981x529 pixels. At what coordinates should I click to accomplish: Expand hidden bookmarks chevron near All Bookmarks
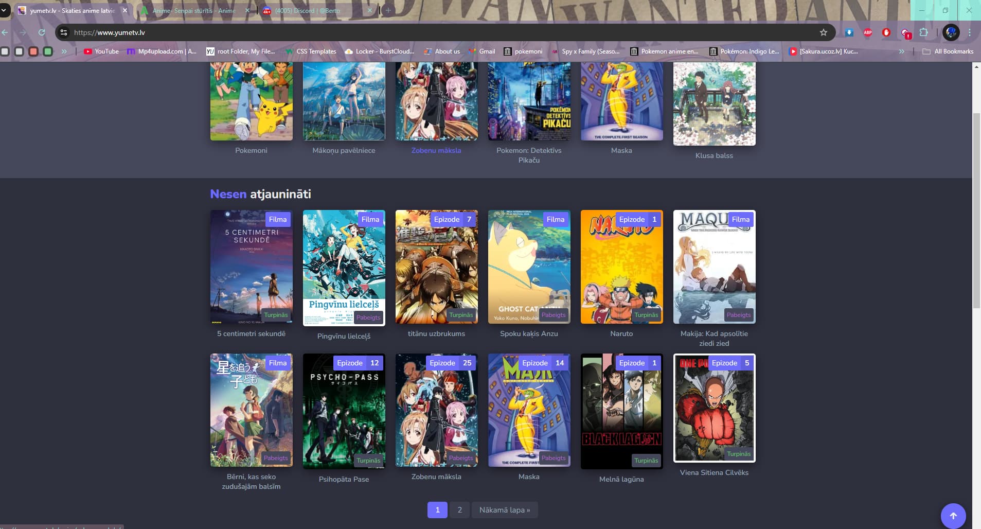[x=901, y=51]
